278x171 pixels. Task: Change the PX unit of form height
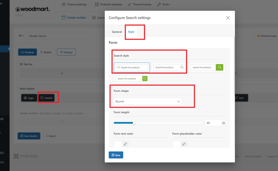(224, 123)
